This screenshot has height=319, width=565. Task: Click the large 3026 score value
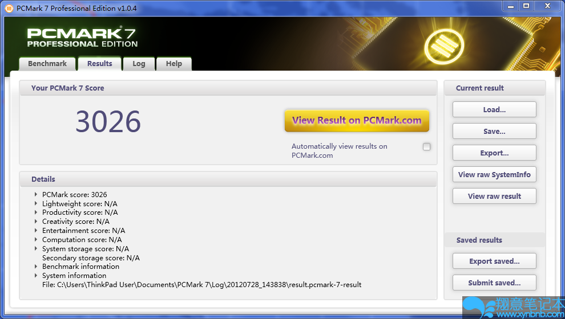[x=108, y=121]
